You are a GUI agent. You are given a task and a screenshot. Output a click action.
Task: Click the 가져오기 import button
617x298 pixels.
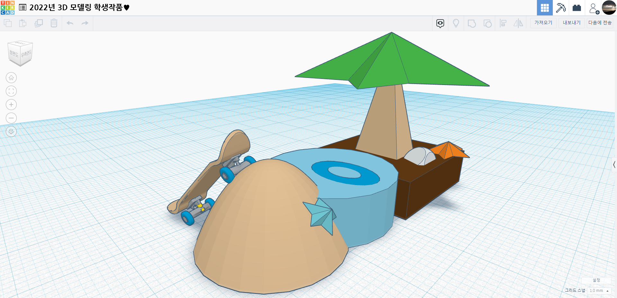pyautogui.click(x=543, y=23)
